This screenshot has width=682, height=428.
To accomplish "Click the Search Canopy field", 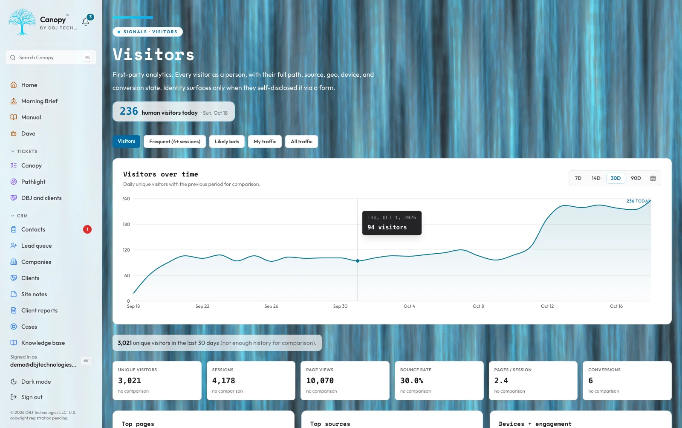I will click(51, 58).
